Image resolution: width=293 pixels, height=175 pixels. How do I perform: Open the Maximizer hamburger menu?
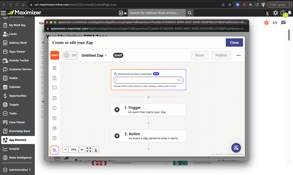click(x=3, y=13)
